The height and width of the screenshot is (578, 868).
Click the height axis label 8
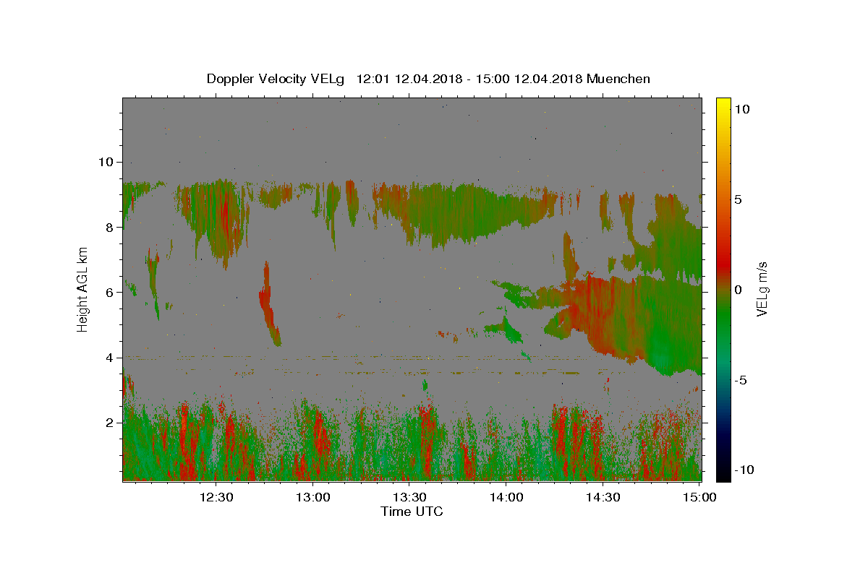(x=110, y=227)
